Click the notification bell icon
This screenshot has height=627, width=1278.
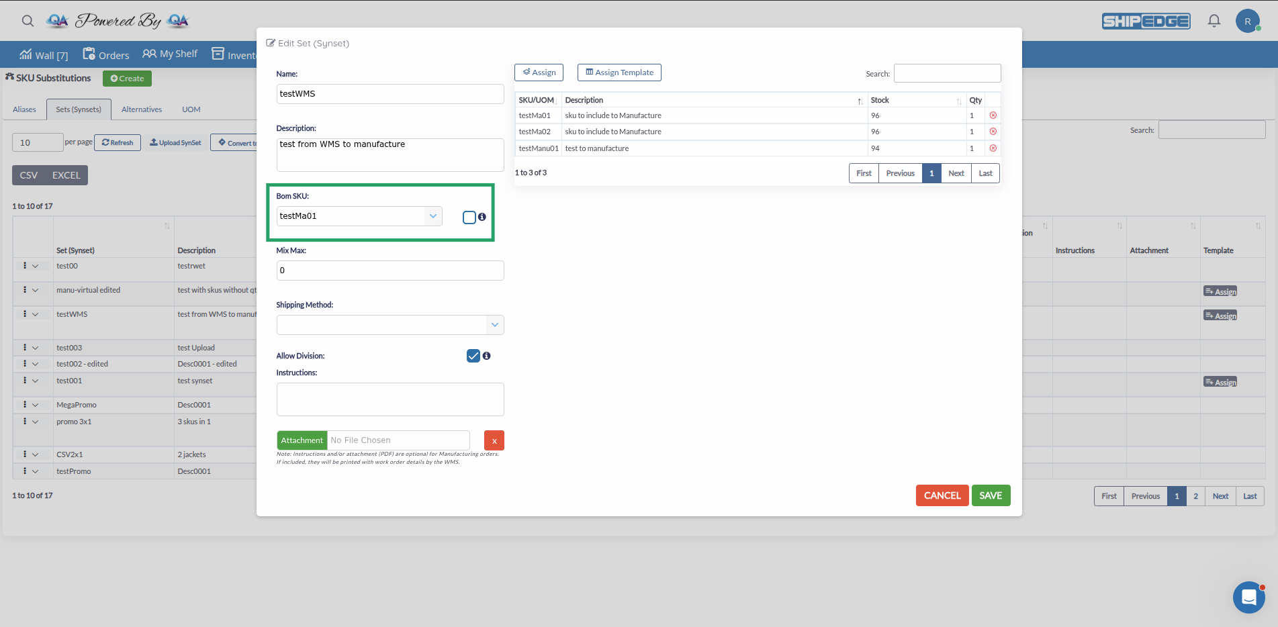[1214, 21]
